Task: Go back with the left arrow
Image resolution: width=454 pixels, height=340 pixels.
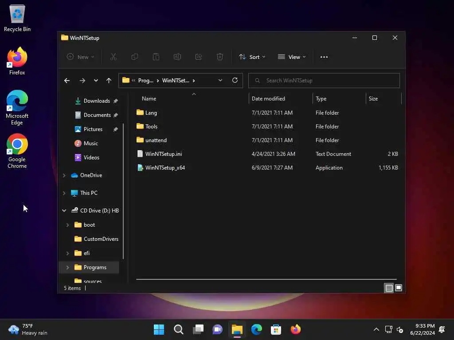Action: (67, 81)
